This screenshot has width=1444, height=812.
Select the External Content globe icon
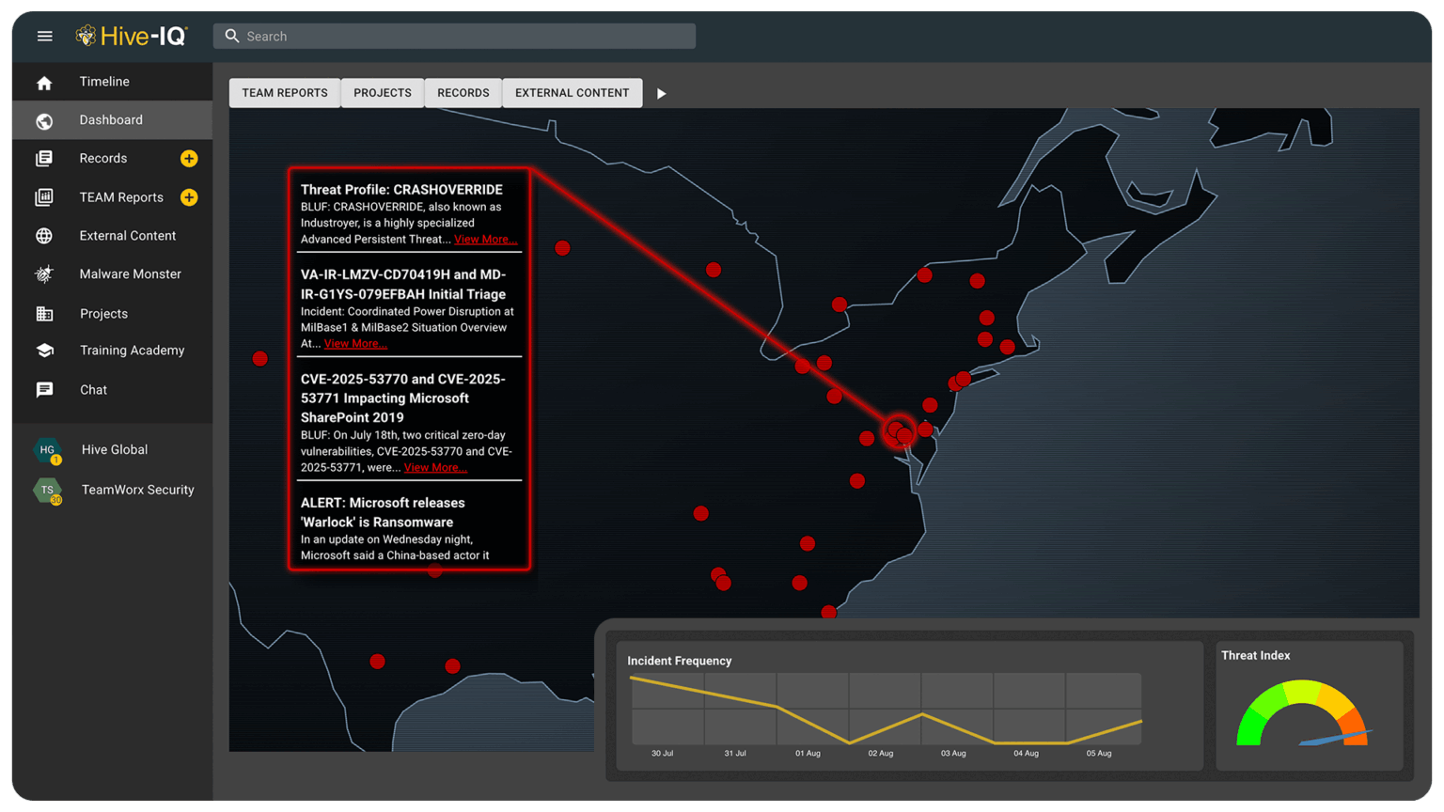point(44,236)
